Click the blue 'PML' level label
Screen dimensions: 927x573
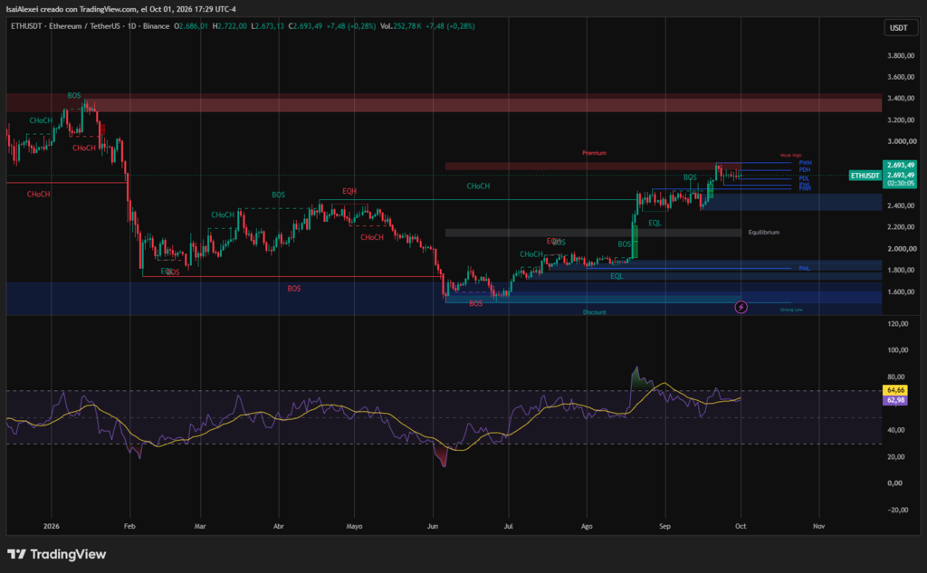coord(804,269)
